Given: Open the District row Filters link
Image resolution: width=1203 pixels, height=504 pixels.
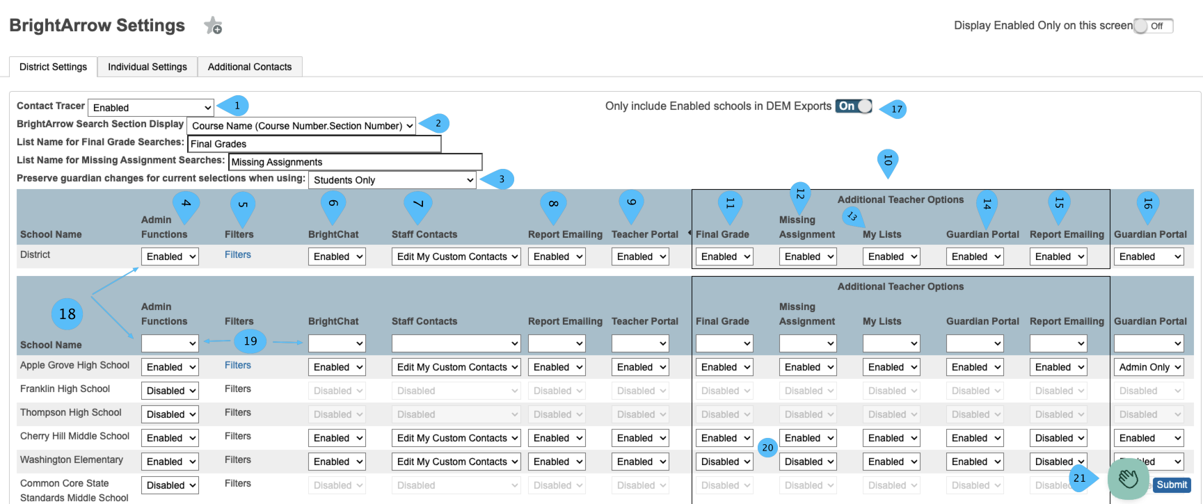Looking at the screenshot, I should [x=238, y=254].
